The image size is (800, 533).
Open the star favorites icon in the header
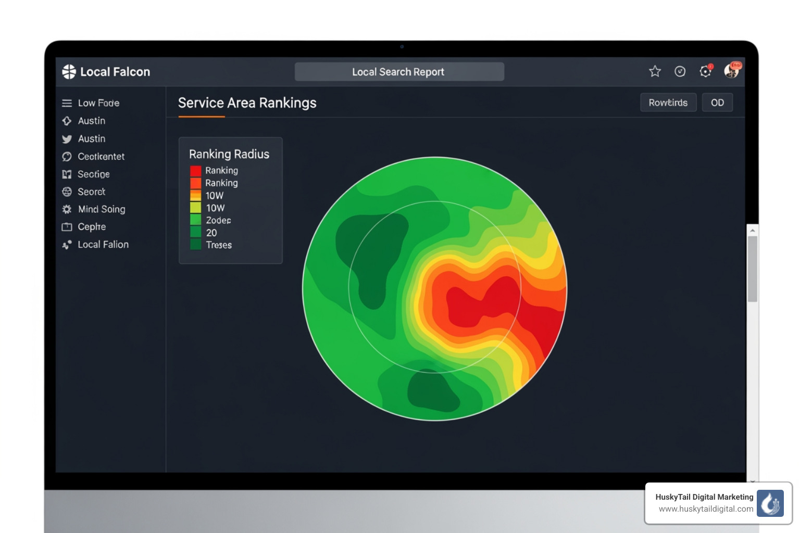coord(655,71)
